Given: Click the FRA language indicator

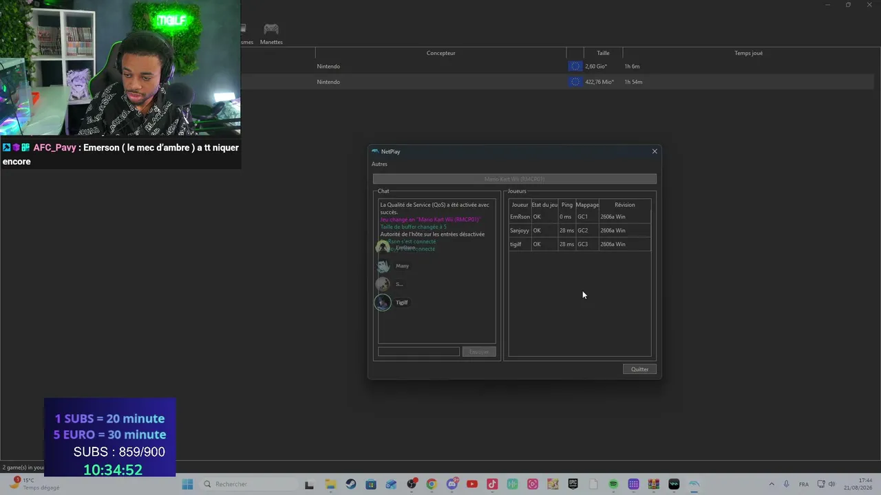Looking at the screenshot, I should 804,485.
